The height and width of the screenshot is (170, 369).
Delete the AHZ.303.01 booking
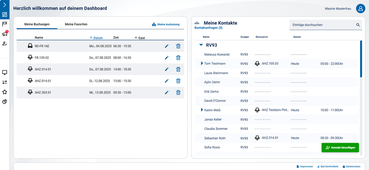[178, 93]
